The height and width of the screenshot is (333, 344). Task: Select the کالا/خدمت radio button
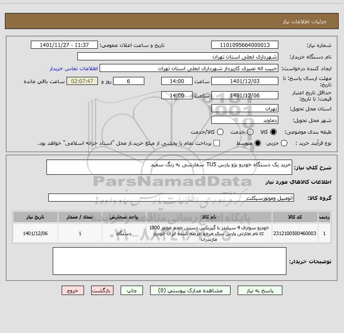click(x=220, y=132)
